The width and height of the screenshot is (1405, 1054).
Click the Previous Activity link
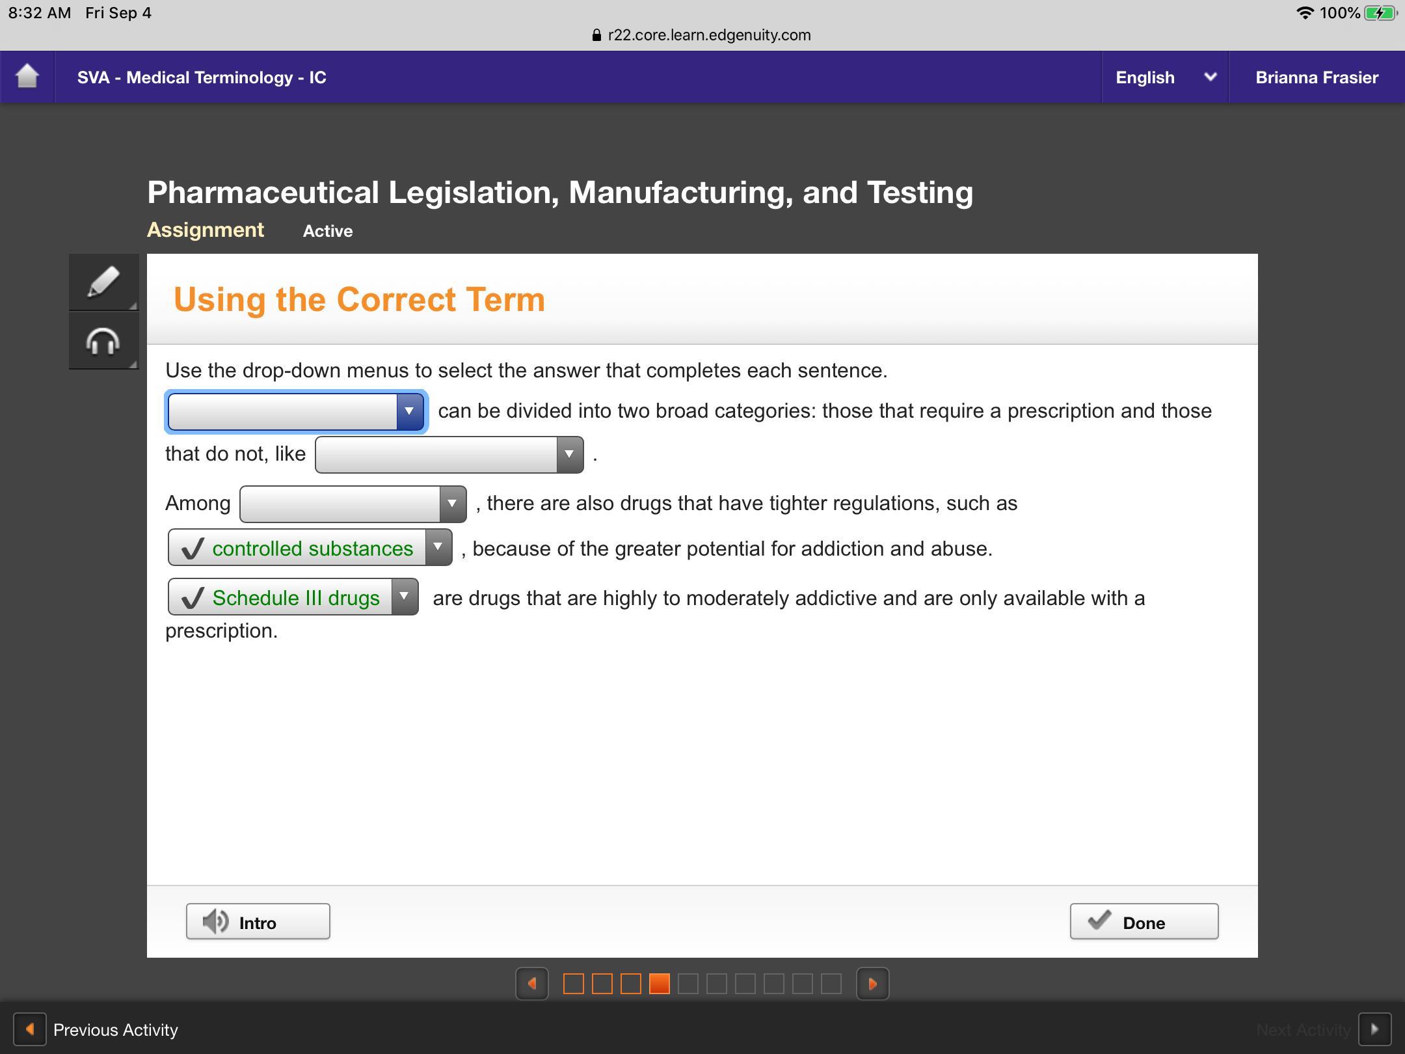(x=115, y=1030)
